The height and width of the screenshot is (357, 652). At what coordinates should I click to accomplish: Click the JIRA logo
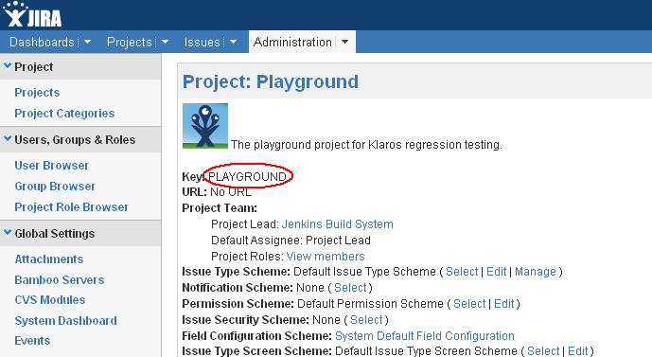(32, 14)
